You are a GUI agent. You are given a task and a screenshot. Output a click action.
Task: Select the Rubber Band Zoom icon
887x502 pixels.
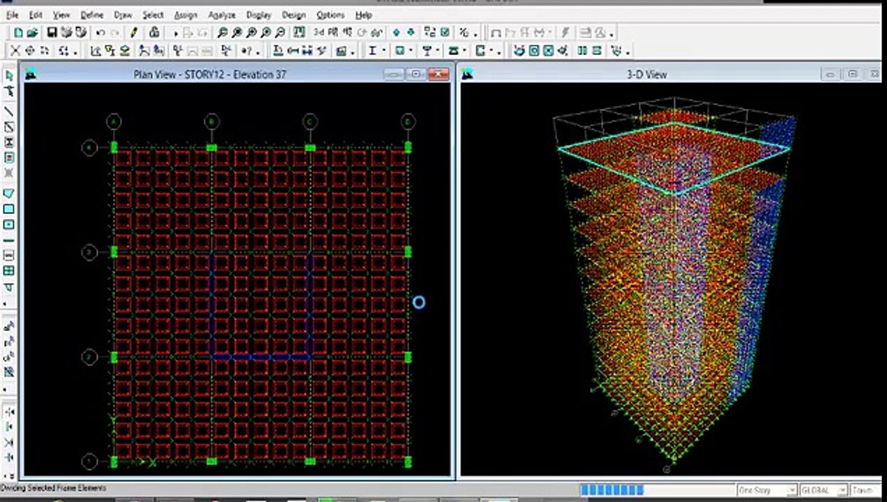(222, 33)
